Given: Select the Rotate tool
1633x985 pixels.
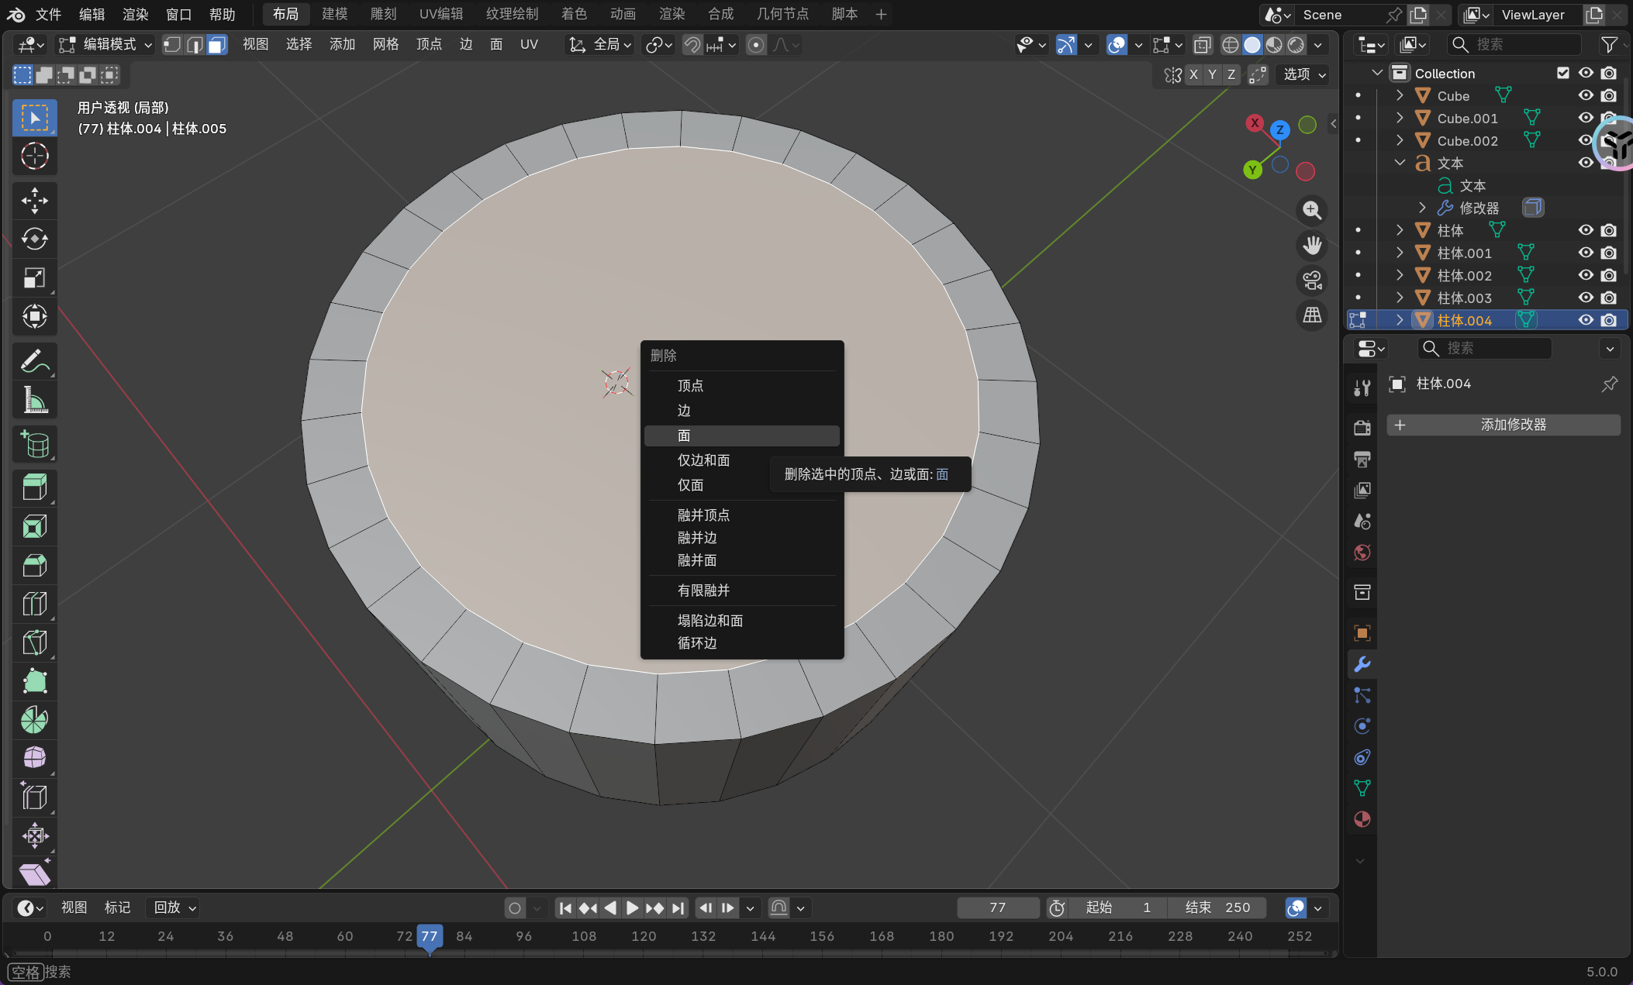Looking at the screenshot, I should [34, 239].
